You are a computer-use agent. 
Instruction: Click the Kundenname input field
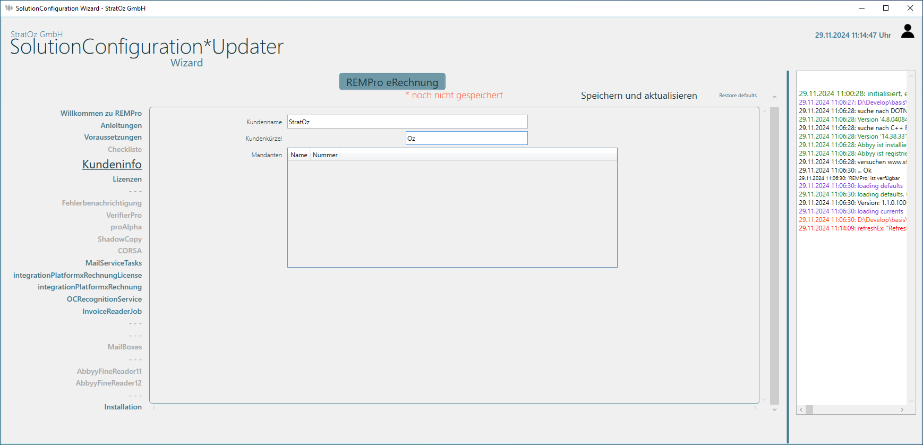tap(407, 122)
